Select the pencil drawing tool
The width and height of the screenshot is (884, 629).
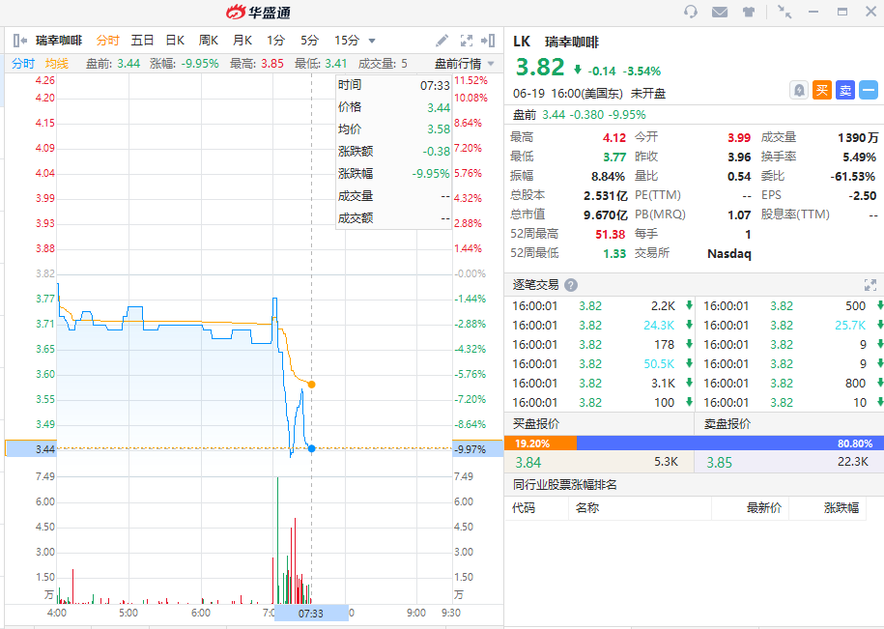click(x=442, y=41)
